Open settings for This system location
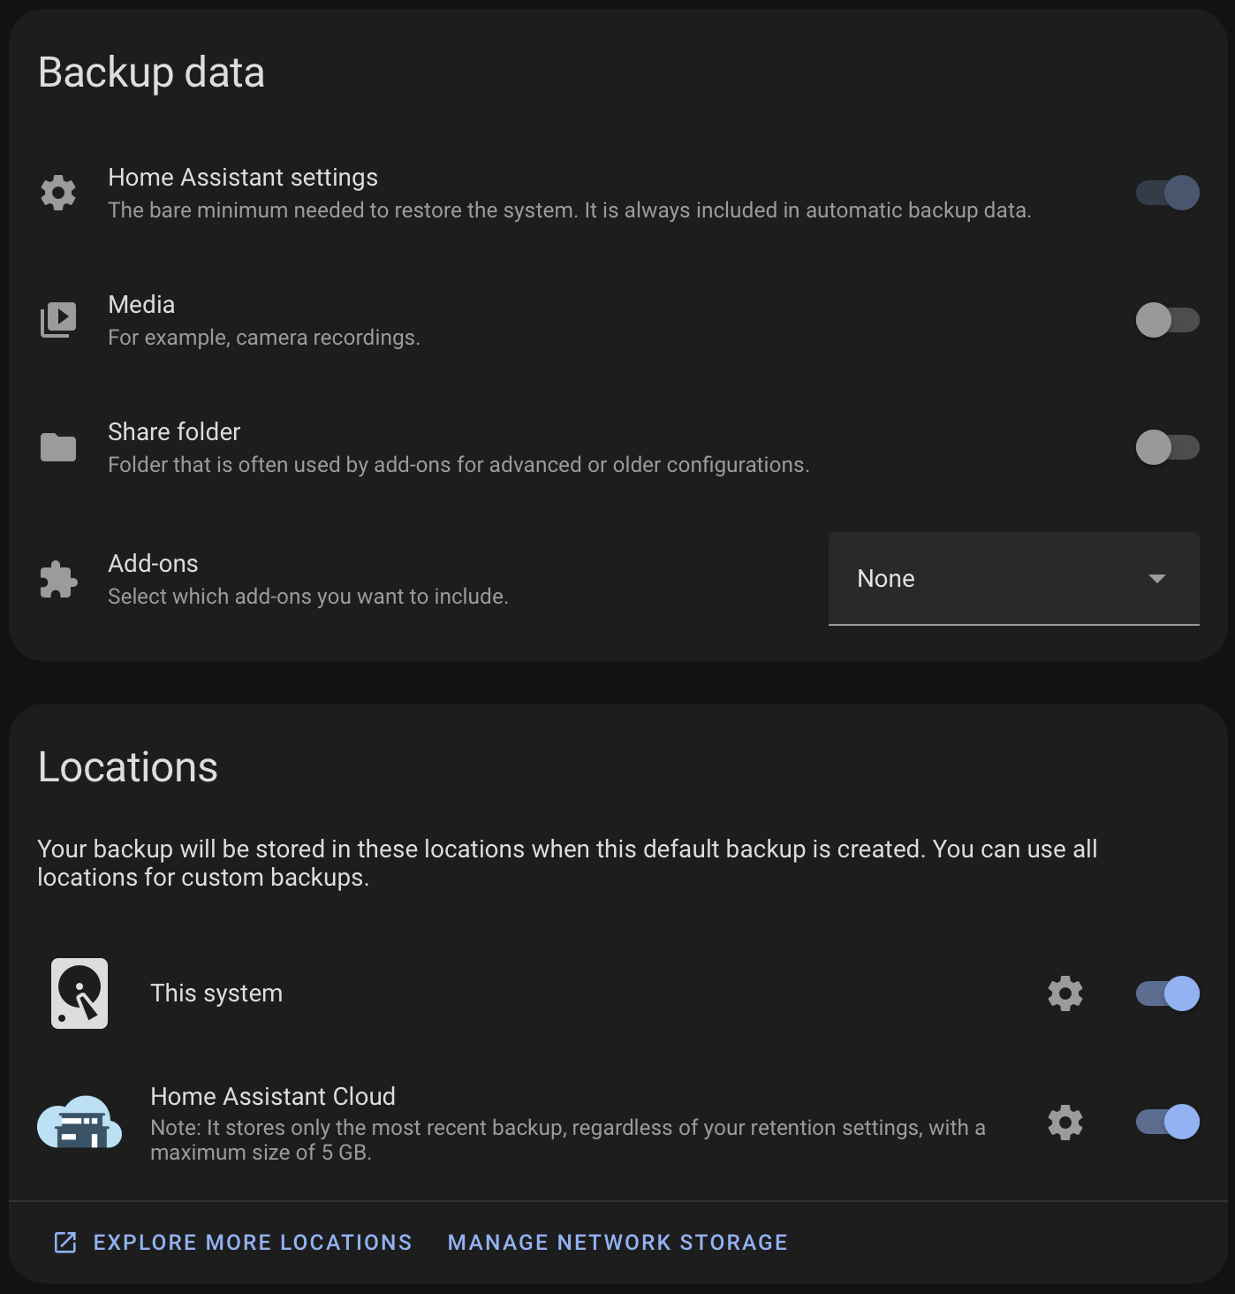The width and height of the screenshot is (1235, 1294). coord(1065,993)
